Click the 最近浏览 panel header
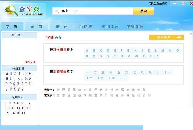193x130 pixels. pos(19,35)
